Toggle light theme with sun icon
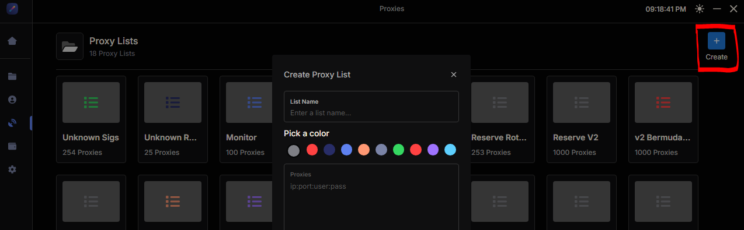 coord(700,9)
